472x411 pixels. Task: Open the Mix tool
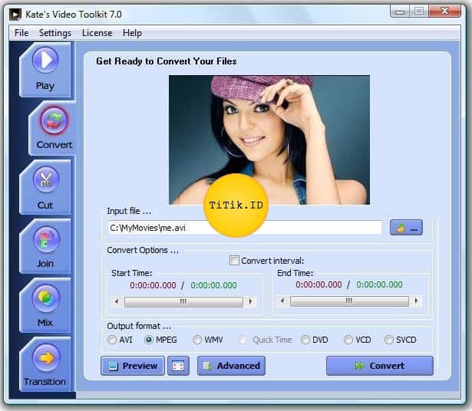[x=45, y=305]
